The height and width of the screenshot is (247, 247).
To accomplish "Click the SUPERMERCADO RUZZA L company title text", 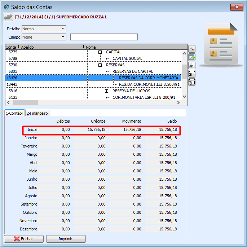I will click(81, 17).
